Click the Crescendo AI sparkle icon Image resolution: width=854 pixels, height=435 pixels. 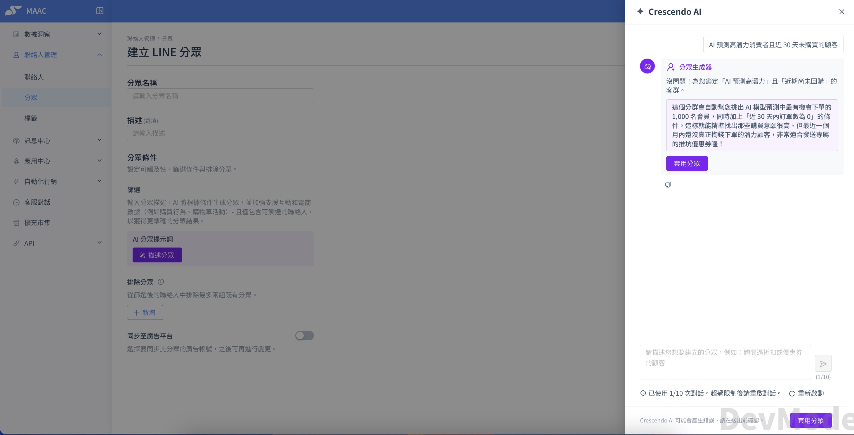pyautogui.click(x=640, y=12)
